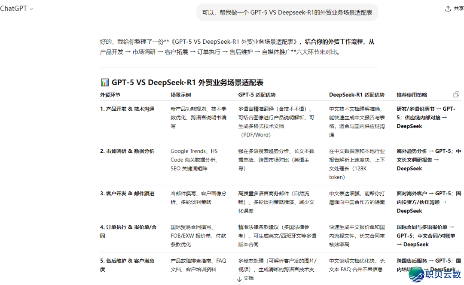Click column header 'GPT-5 适配优势'
This screenshot has width=464, height=285.
(x=257, y=95)
